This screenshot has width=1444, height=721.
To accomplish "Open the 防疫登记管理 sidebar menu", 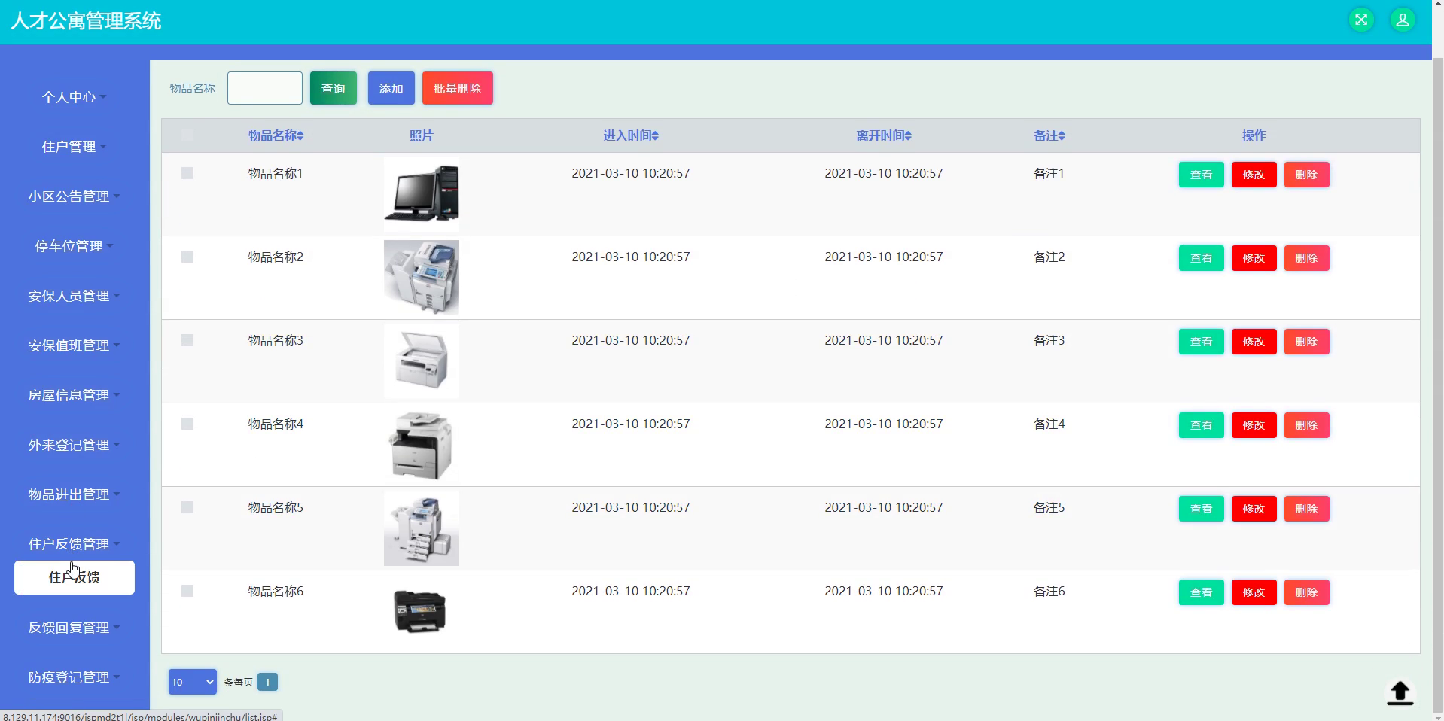I will pos(75,677).
